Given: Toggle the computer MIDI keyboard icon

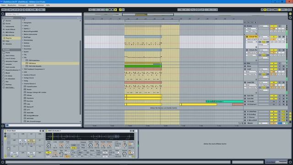Looking at the screenshot, I should click(x=265, y=10).
